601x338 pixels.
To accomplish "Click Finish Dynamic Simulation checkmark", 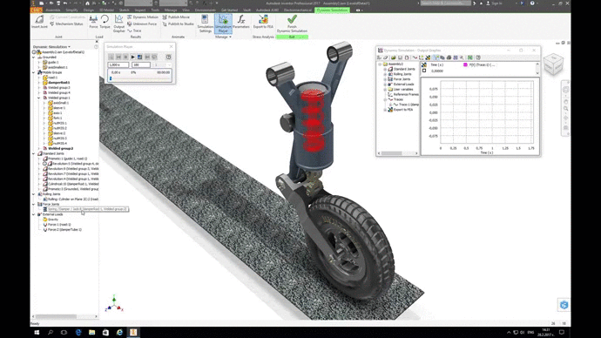I will (x=292, y=24).
